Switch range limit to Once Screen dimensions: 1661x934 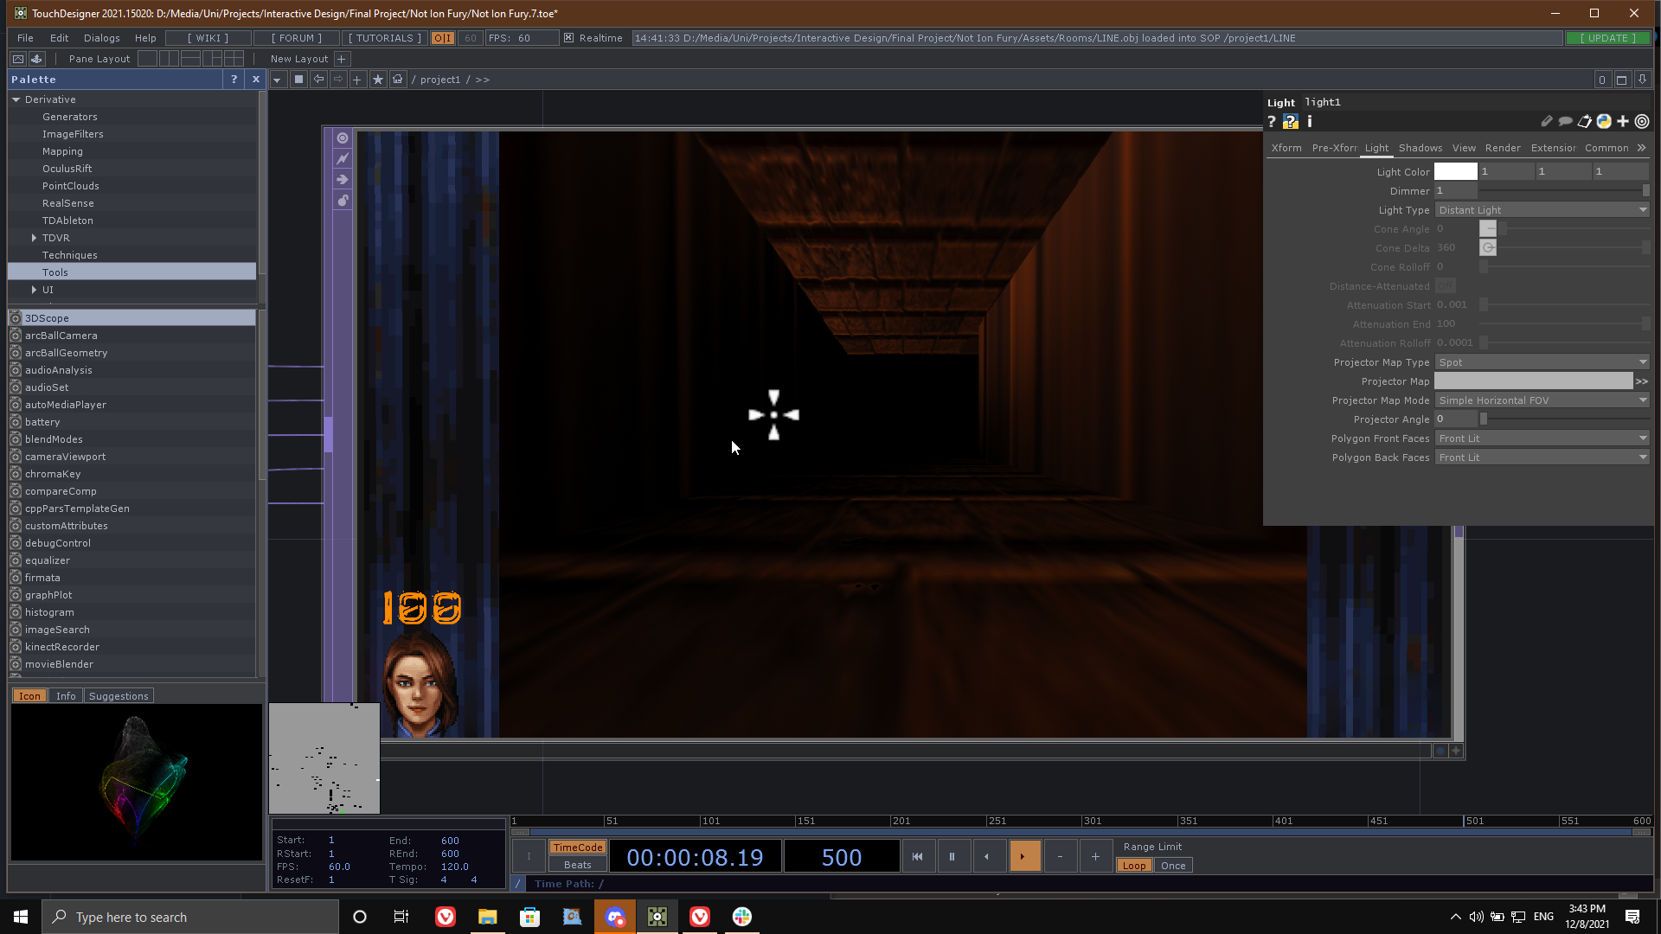(1173, 866)
